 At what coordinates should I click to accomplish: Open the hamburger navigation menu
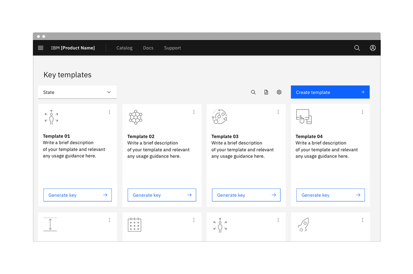click(x=41, y=48)
